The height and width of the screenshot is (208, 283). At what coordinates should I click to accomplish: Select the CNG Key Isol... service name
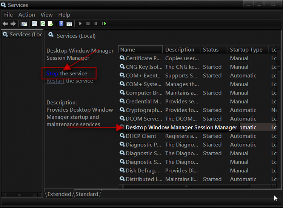point(144,67)
